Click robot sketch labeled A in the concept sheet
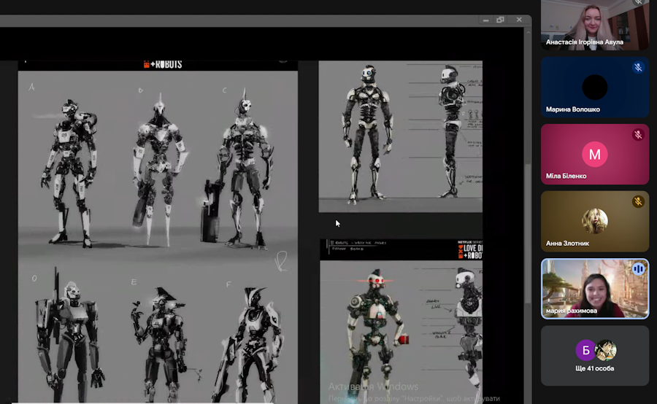 click(x=68, y=168)
